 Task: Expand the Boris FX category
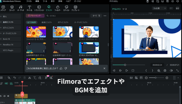click(10, 39)
